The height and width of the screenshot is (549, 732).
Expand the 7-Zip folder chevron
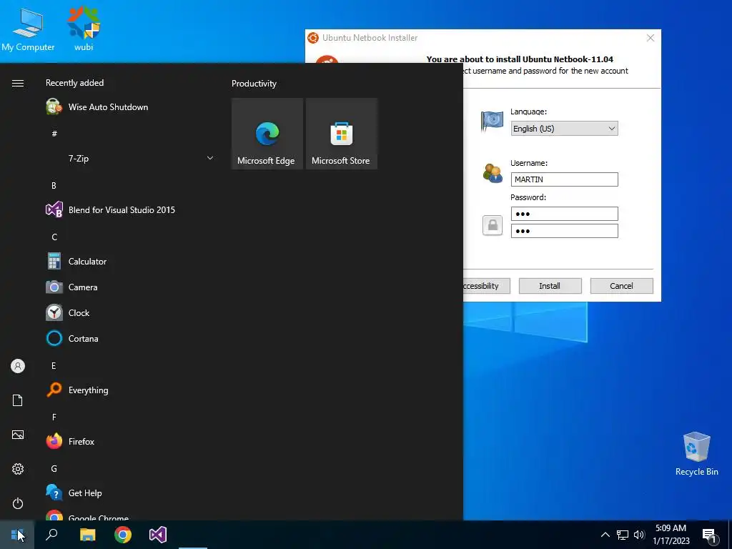click(210, 158)
